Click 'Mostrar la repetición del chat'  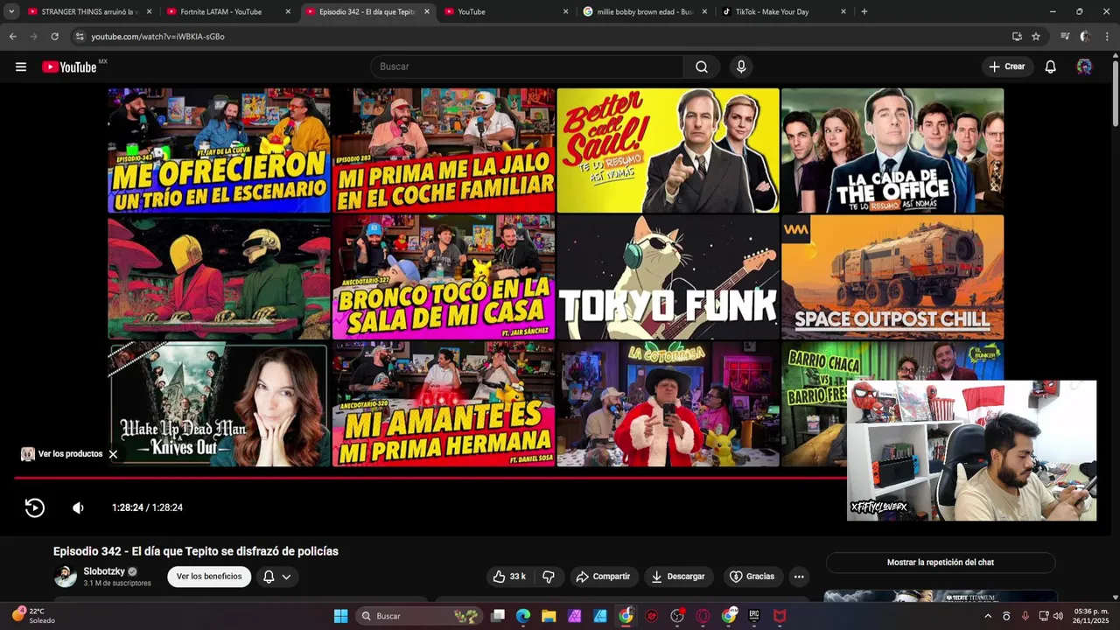[x=941, y=563]
